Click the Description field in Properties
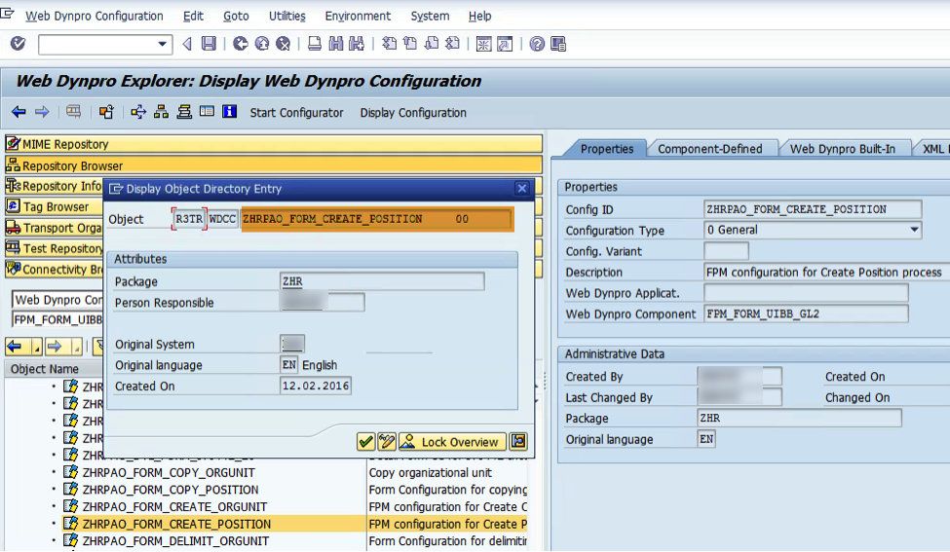Image resolution: width=950 pixels, height=552 pixels. pos(826,273)
